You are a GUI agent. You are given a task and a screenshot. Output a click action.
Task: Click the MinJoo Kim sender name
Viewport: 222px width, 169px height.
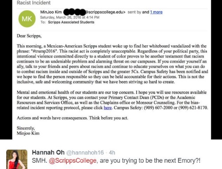click(51, 12)
